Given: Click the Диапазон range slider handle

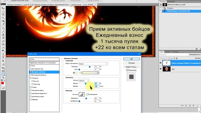Looking at the screenshot, I should (86, 98).
